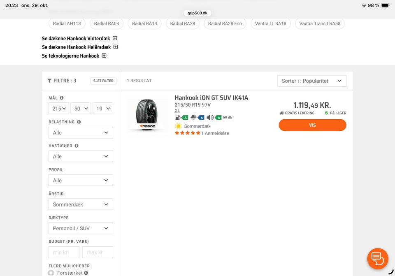Viewport: 395px width, 276px height.
Task: Click the info icon beside Forstærket
Action: pyautogui.click(x=86, y=273)
